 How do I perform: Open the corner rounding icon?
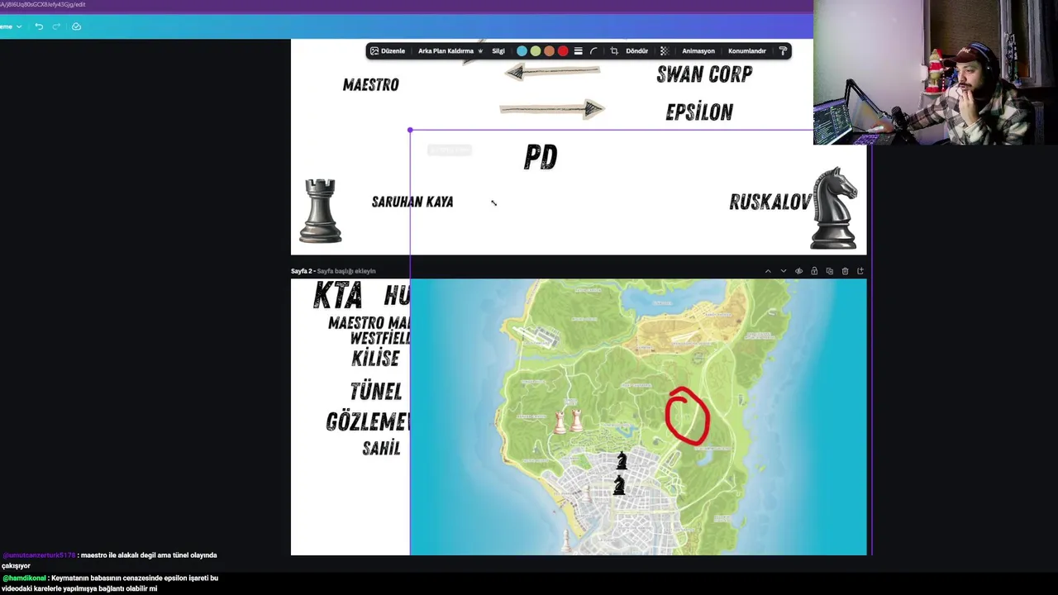click(x=593, y=51)
